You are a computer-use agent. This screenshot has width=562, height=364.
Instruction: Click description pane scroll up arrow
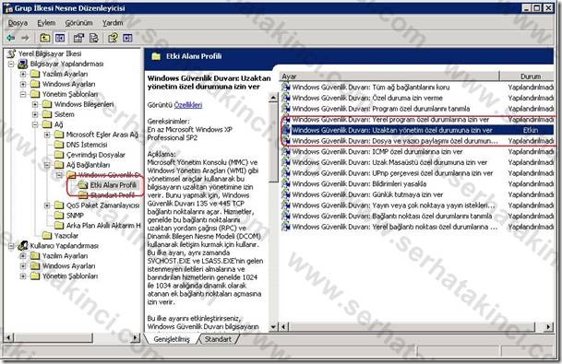tap(273, 98)
